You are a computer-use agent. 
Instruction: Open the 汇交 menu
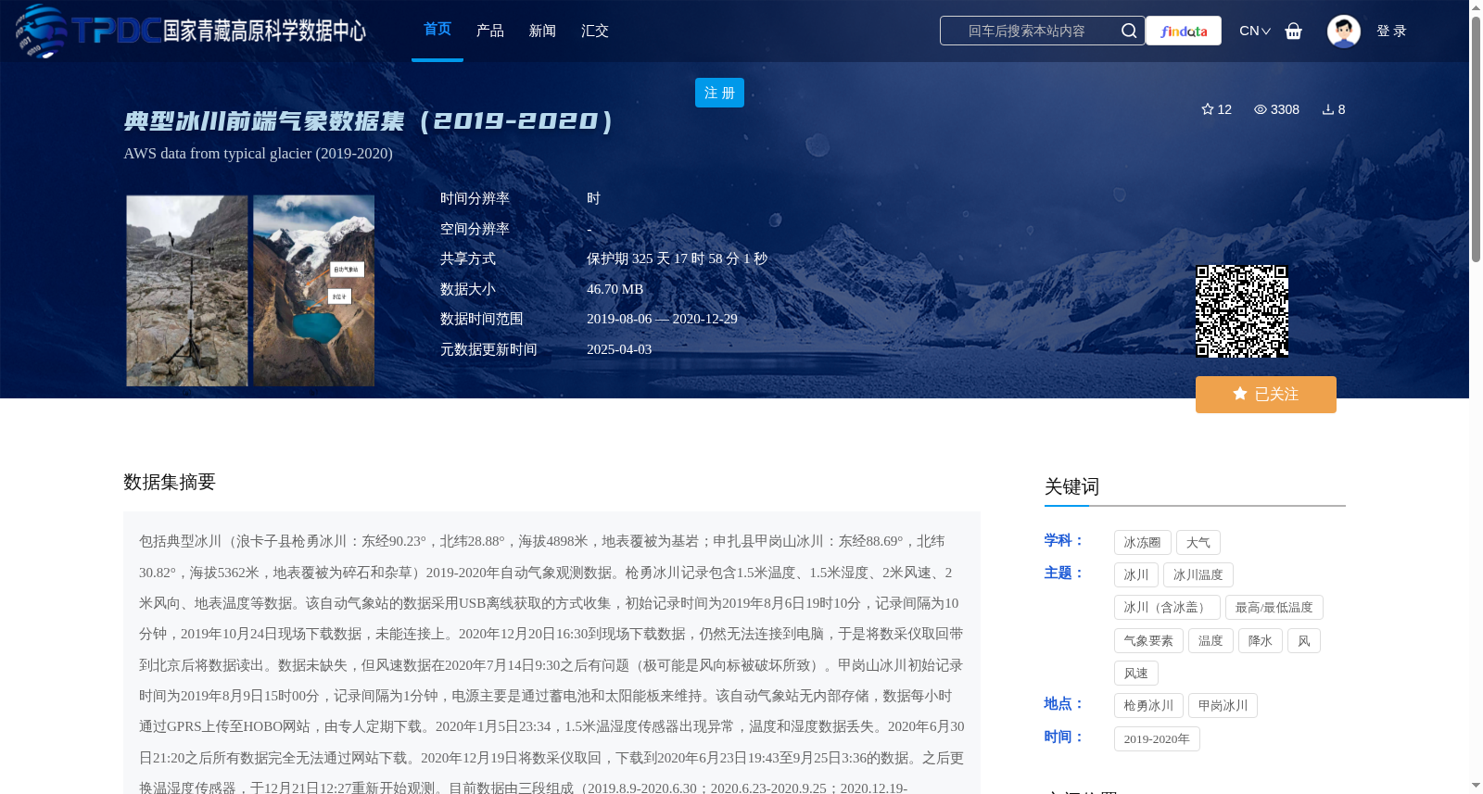(595, 31)
